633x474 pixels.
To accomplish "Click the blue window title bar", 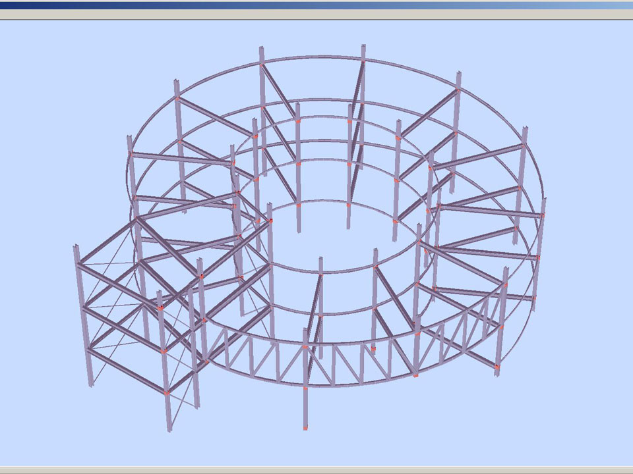I will click(316, 4).
